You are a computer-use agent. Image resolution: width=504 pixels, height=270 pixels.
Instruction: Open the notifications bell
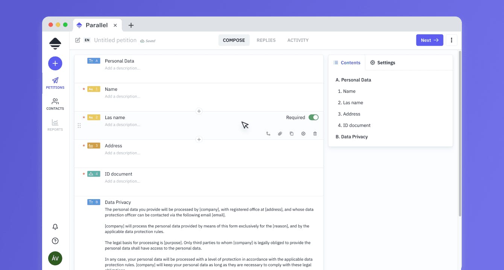[x=55, y=227]
